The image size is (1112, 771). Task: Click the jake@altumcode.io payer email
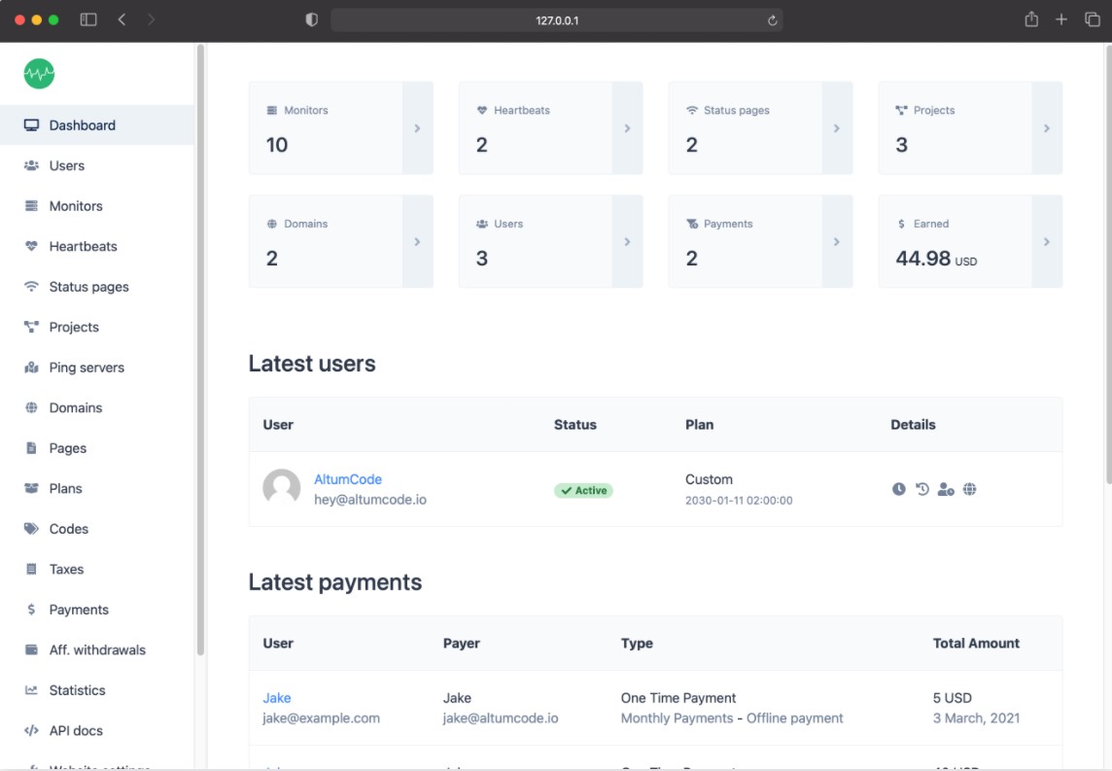coord(500,718)
